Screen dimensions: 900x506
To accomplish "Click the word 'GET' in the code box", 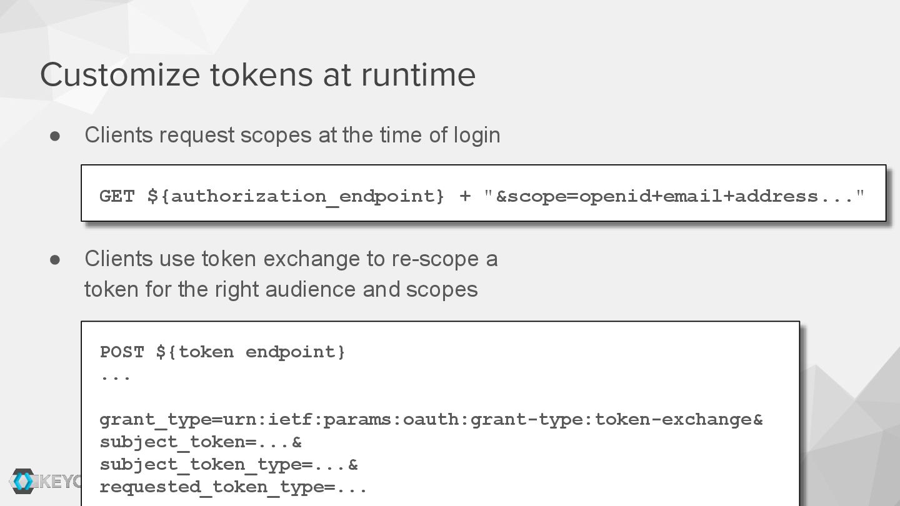I will 117,196.
